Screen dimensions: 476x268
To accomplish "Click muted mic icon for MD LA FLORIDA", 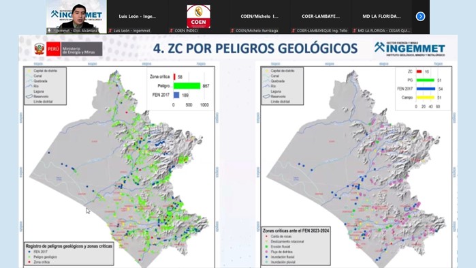I will (355, 31).
